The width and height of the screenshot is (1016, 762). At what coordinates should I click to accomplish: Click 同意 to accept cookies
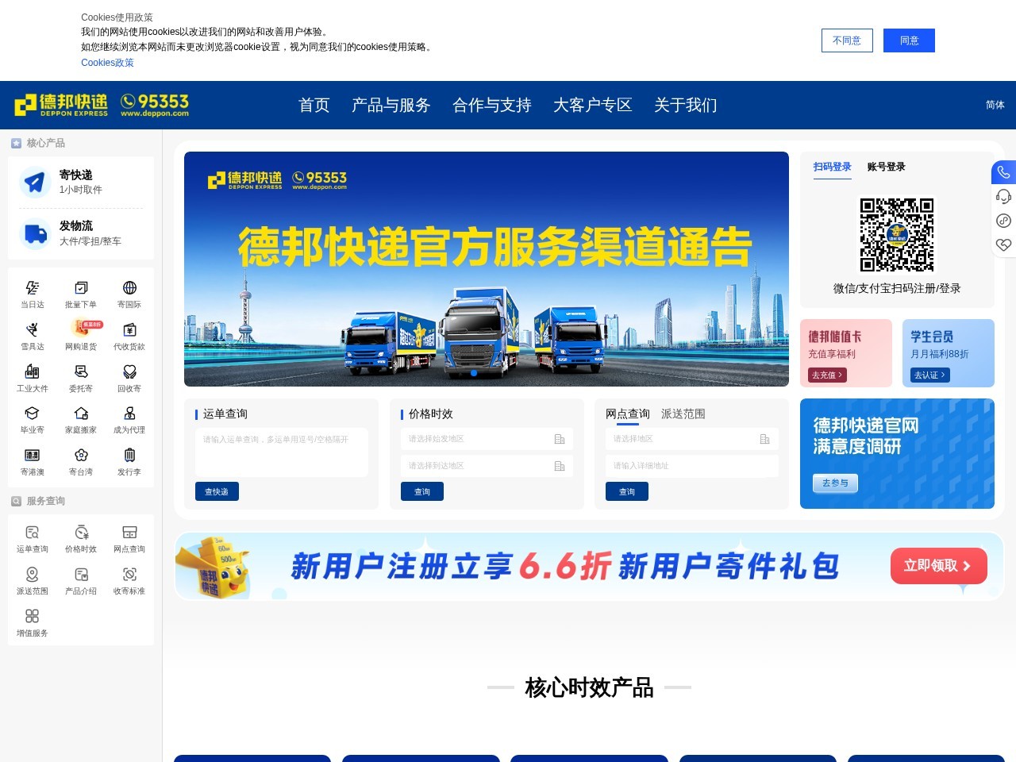(909, 40)
